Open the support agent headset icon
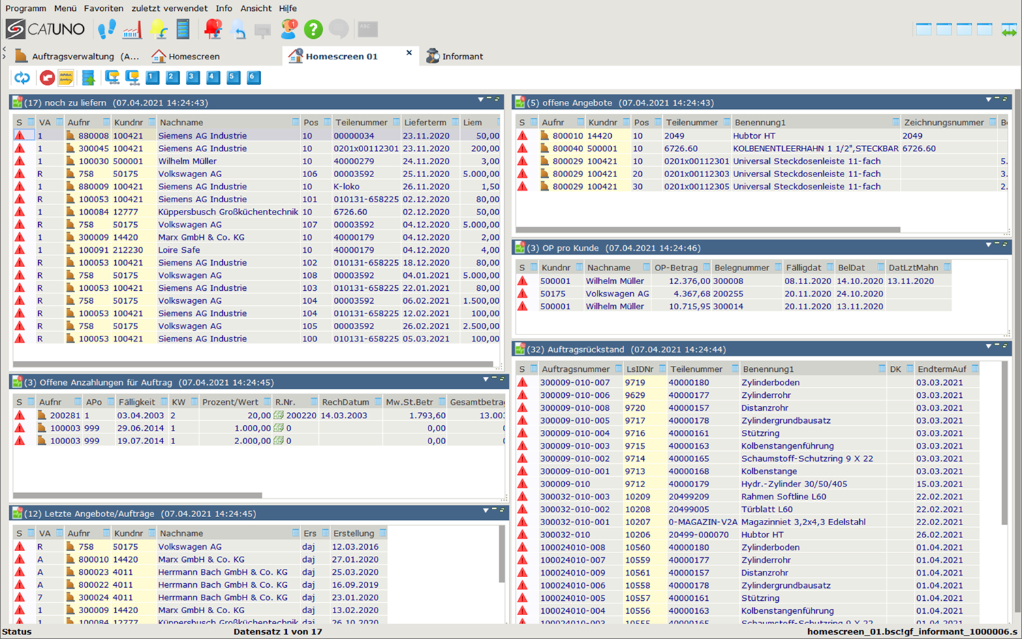 pyautogui.click(x=289, y=29)
